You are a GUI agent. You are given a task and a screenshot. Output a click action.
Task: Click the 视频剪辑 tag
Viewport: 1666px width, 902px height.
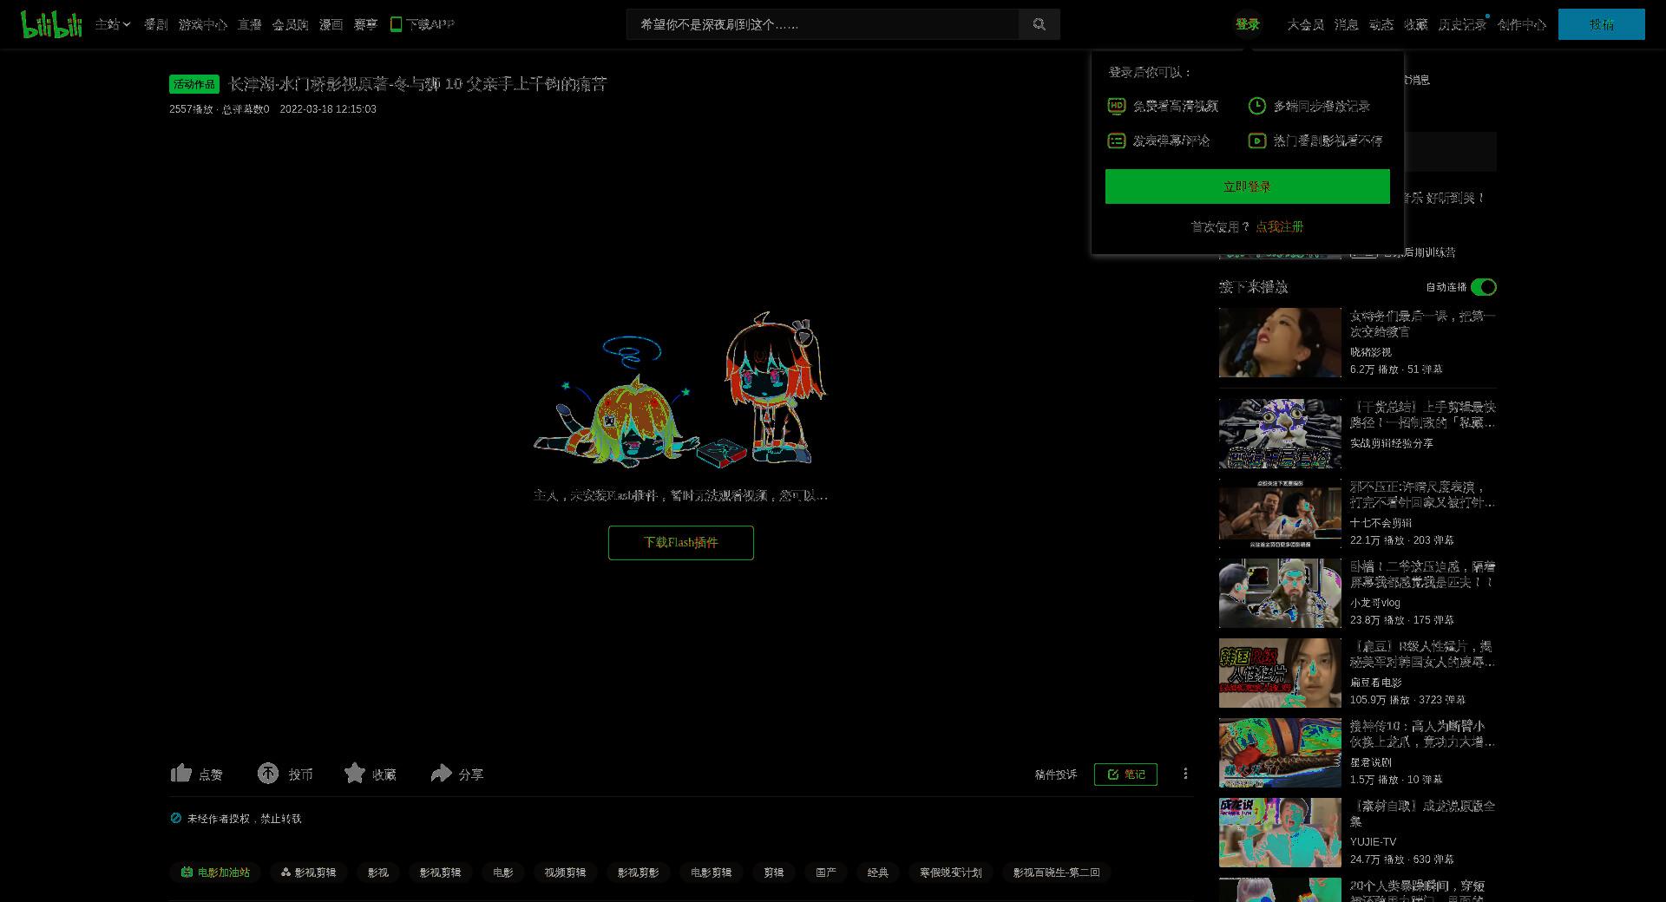[x=566, y=873]
